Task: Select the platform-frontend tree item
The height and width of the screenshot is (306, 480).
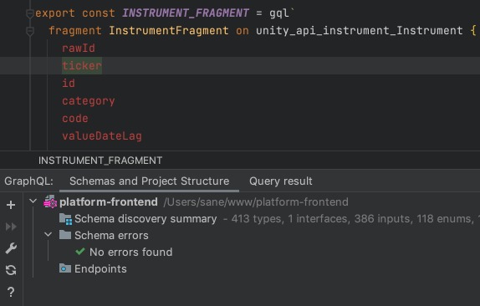Action: click(x=109, y=202)
